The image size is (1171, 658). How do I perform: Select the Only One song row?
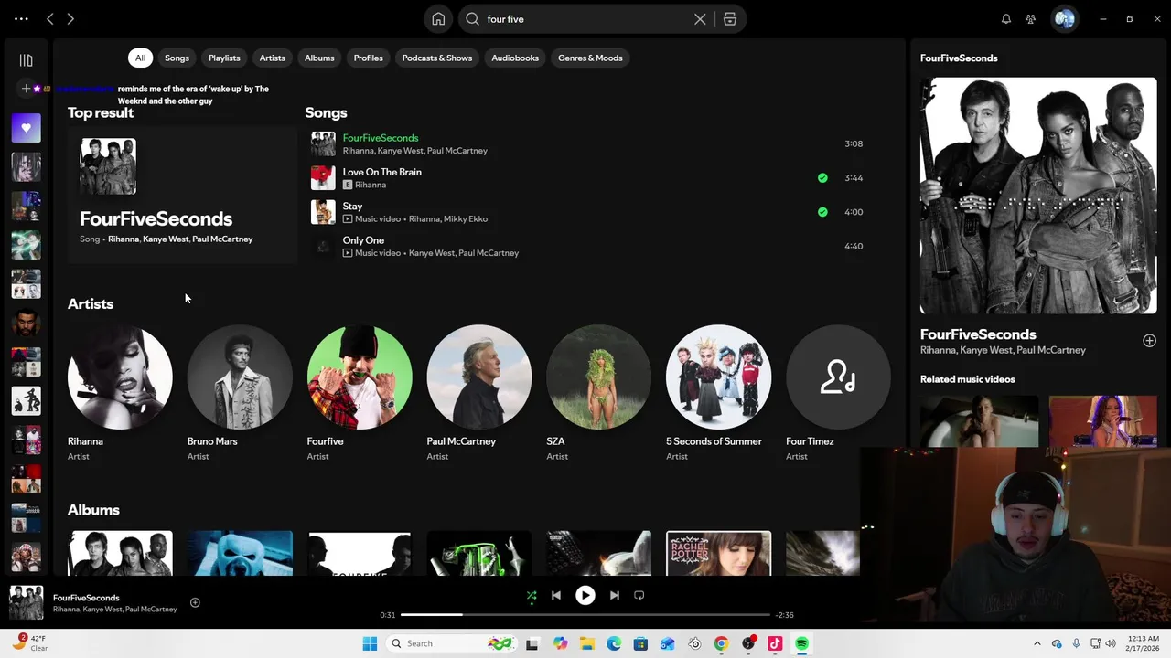coord(590,246)
